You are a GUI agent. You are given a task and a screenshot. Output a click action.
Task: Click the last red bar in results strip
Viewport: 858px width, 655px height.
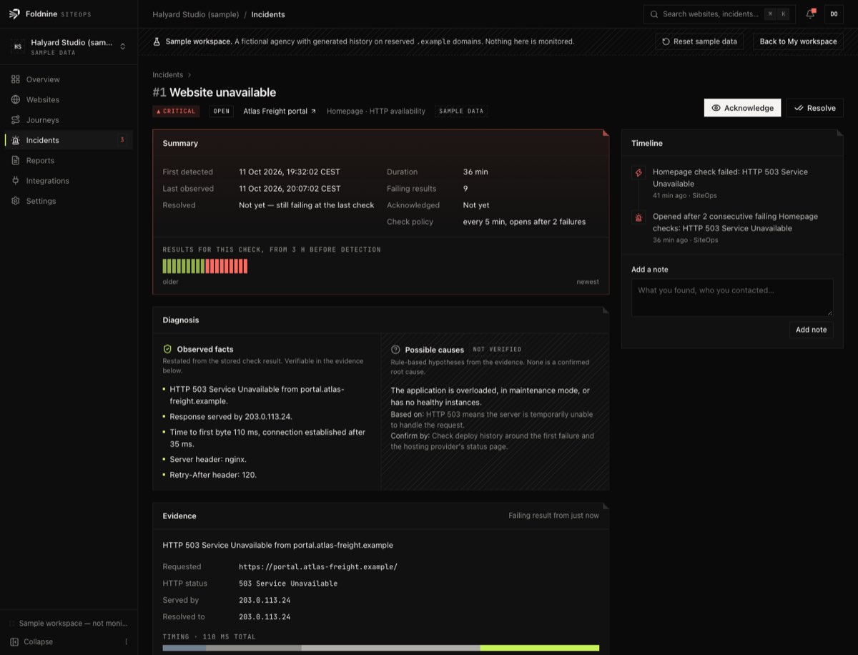(245, 266)
